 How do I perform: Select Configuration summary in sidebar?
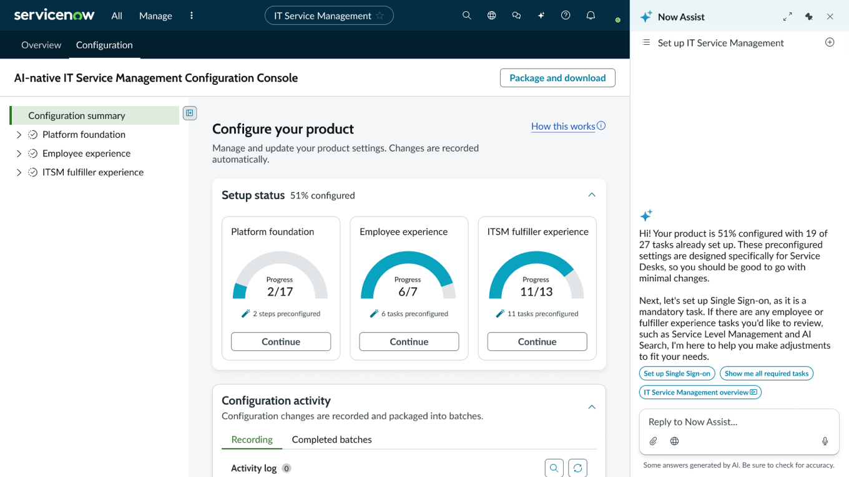(x=94, y=115)
